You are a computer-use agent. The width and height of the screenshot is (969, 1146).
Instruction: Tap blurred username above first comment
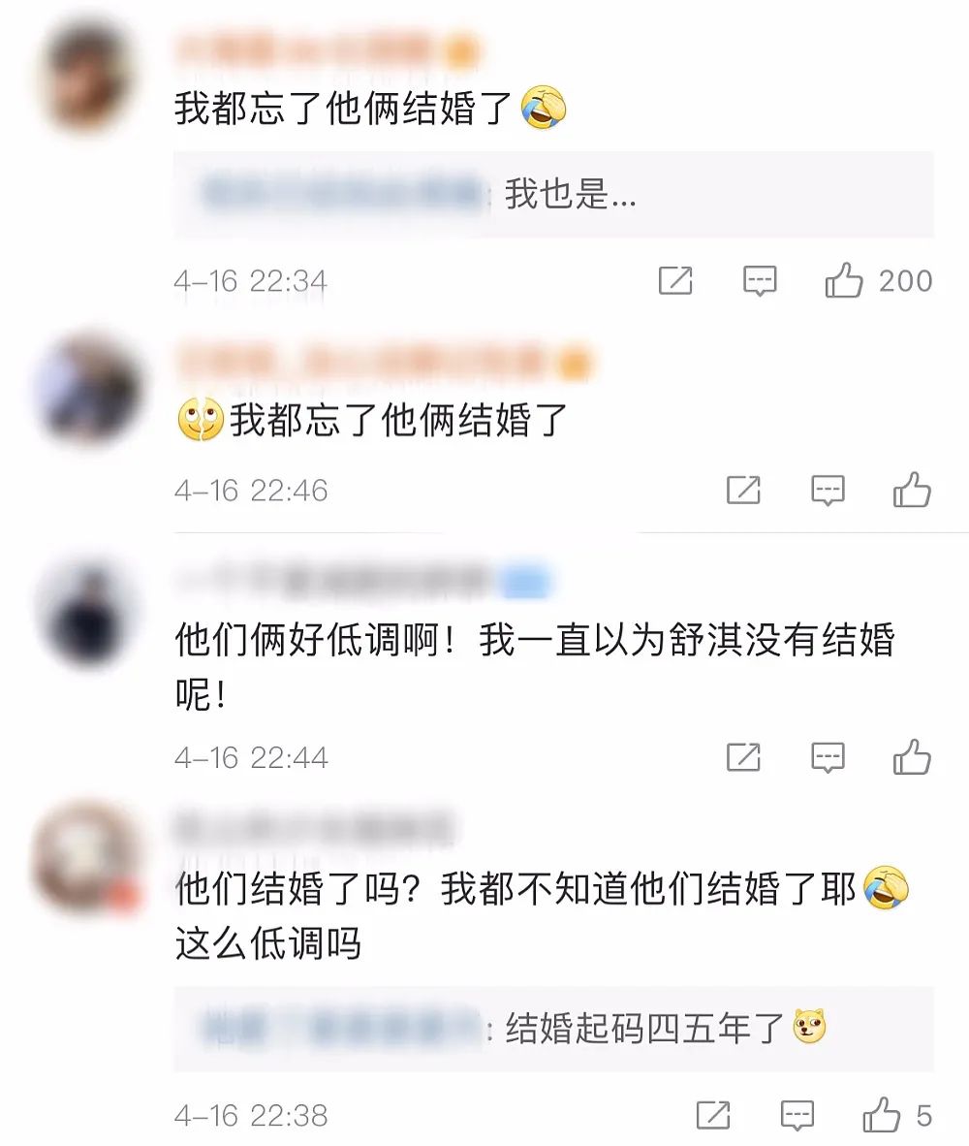point(327,51)
